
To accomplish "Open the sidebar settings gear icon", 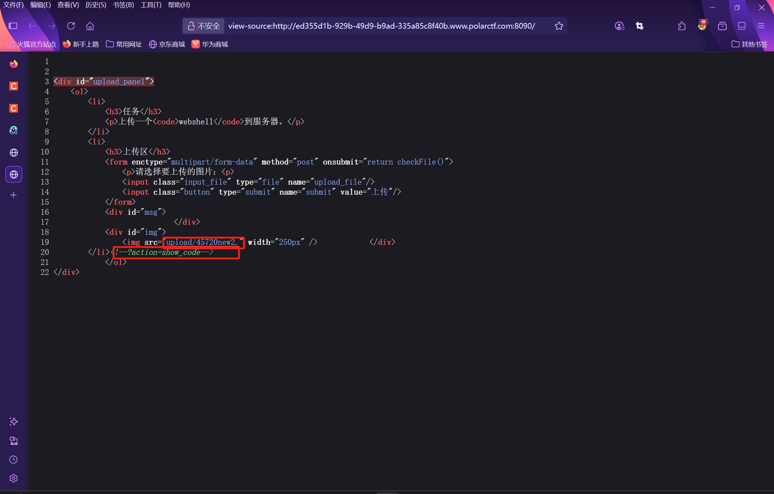I will pos(14,478).
